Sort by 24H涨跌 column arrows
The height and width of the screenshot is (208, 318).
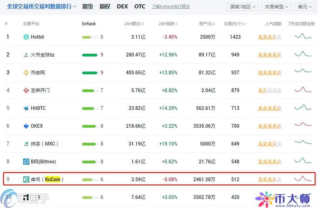[176, 24]
